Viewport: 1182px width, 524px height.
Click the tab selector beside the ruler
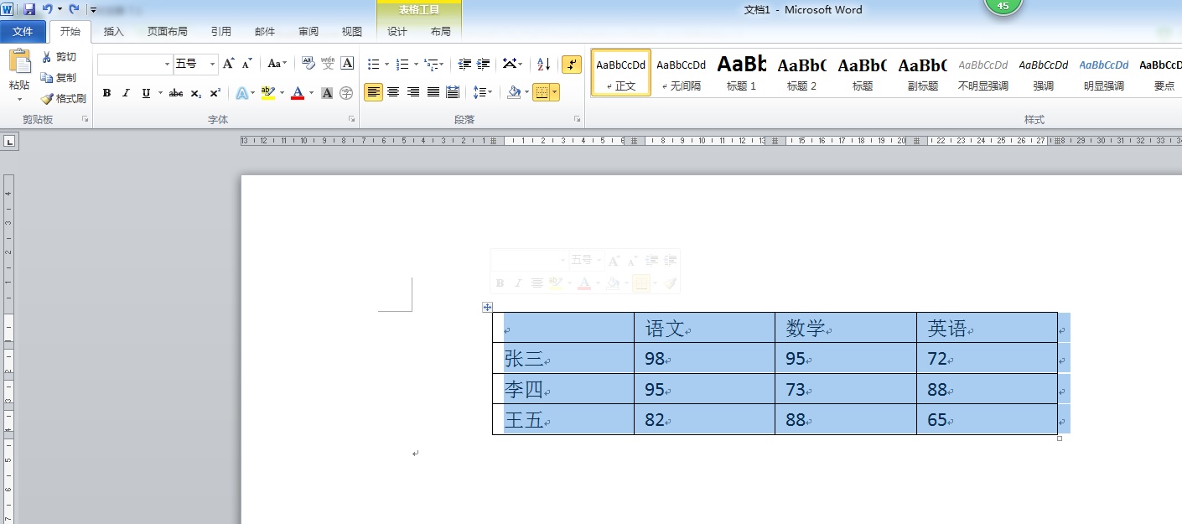coord(9,143)
